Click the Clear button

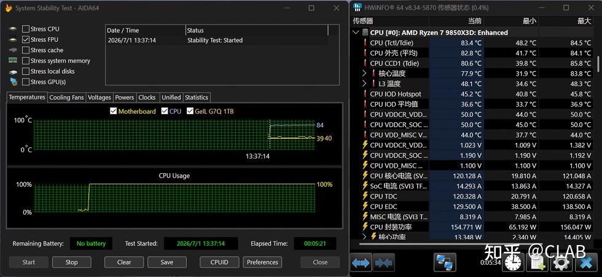point(124,262)
